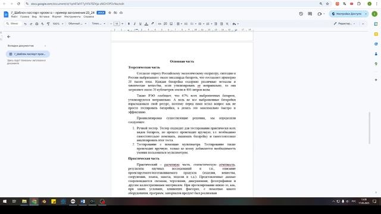Image resolution: width=381 pixels, height=214 pixels.
Task: Decrease font size with minus button
Action: coord(111,24)
